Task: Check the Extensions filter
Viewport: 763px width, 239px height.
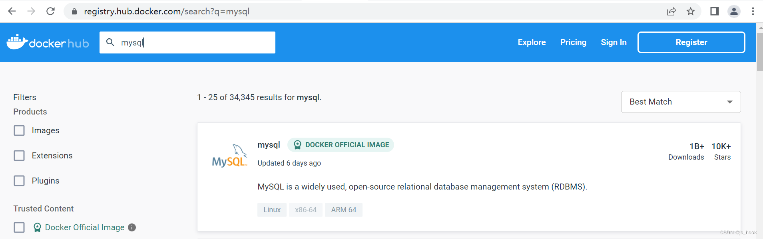Action: coord(19,156)
